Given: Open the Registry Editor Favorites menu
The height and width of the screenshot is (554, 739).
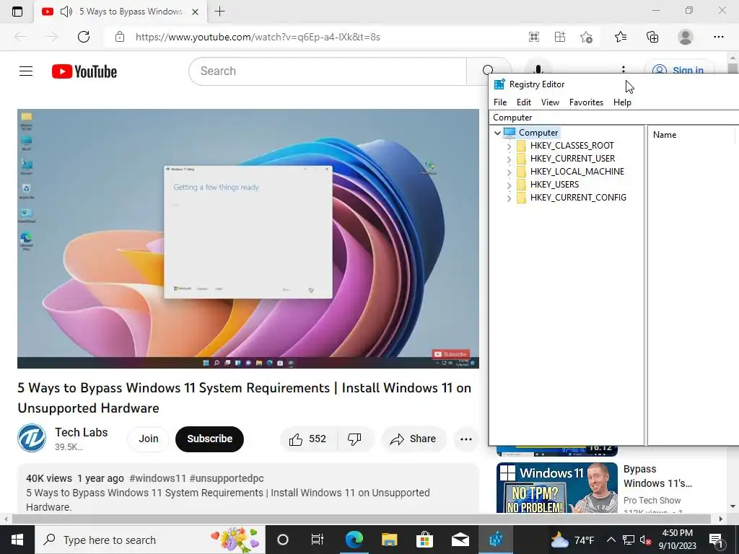Looking at the screenshot, I should (586, 102).
